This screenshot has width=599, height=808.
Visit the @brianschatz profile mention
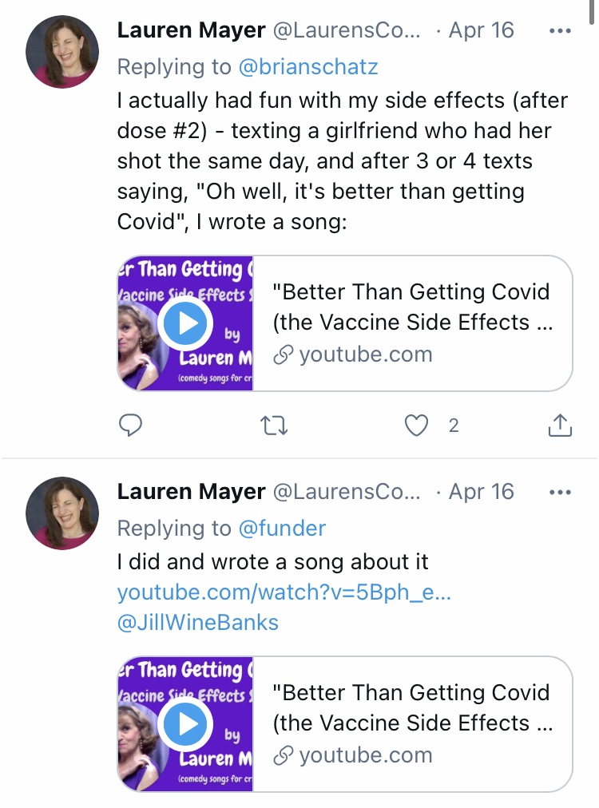pos(308,67)
